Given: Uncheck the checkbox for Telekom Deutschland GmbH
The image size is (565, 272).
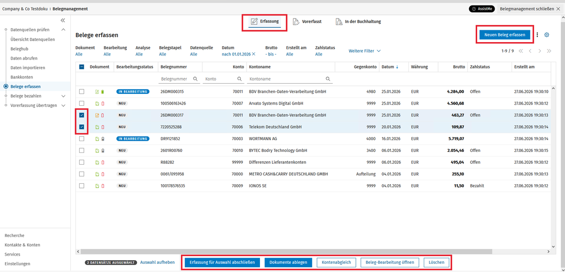Looking at the screenshot, I should (x=82, y=127).
